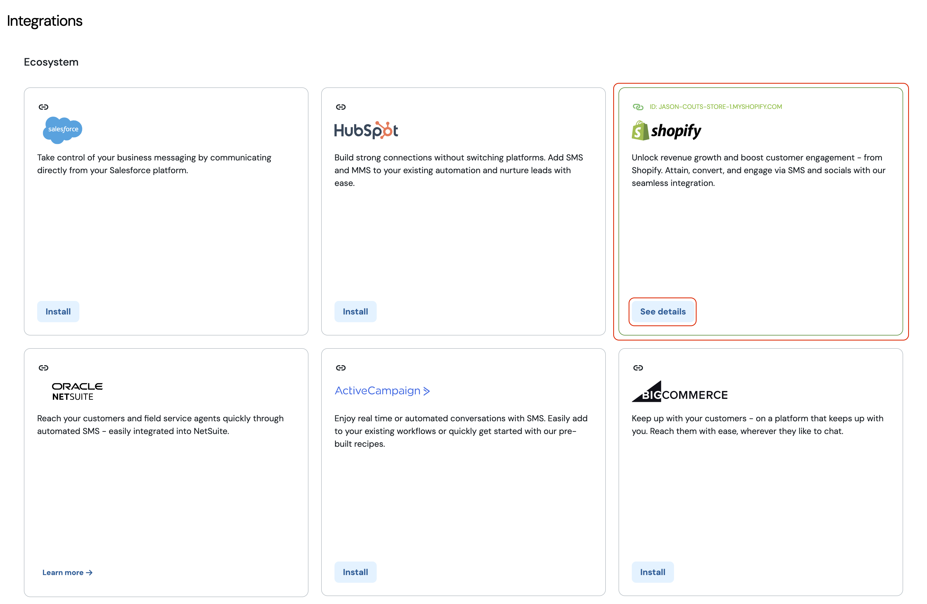Click the link icon on ActiveCampaign card
The width and height of the screenshot is (927, 604).
click(x=340, y=367)
